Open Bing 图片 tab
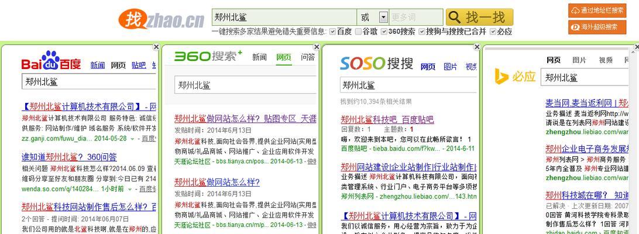 click(579, 60)
